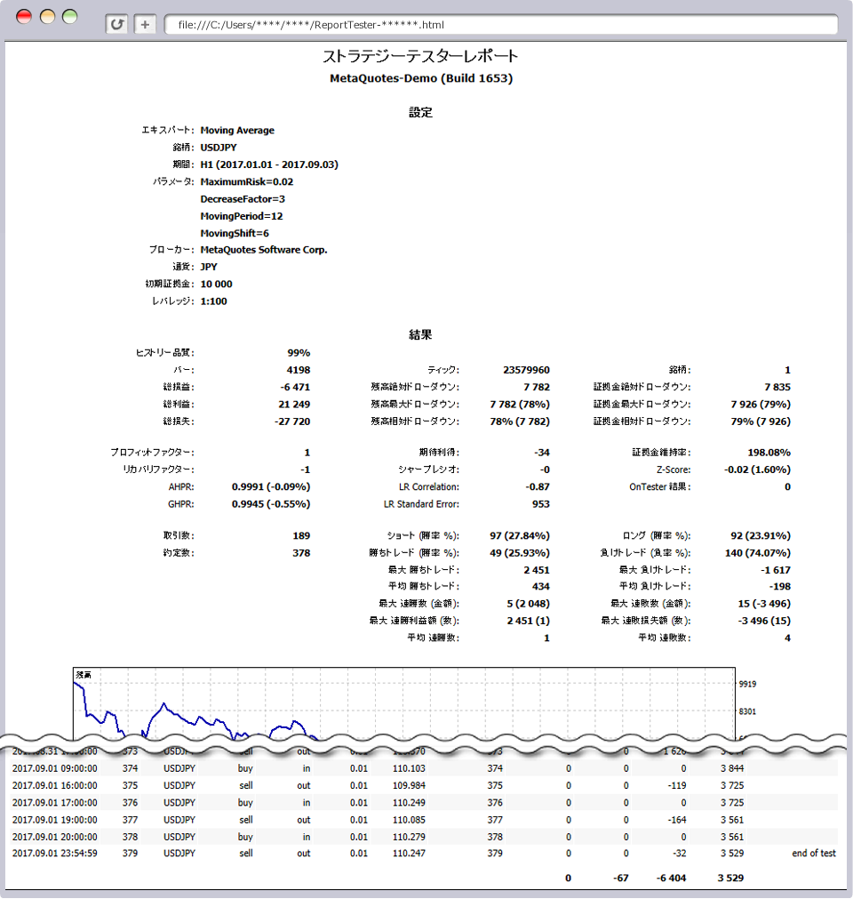Select AHPR value 0.9991 (-0.09%)
This screenshot has width=853, height=899.
click(271, 486)
